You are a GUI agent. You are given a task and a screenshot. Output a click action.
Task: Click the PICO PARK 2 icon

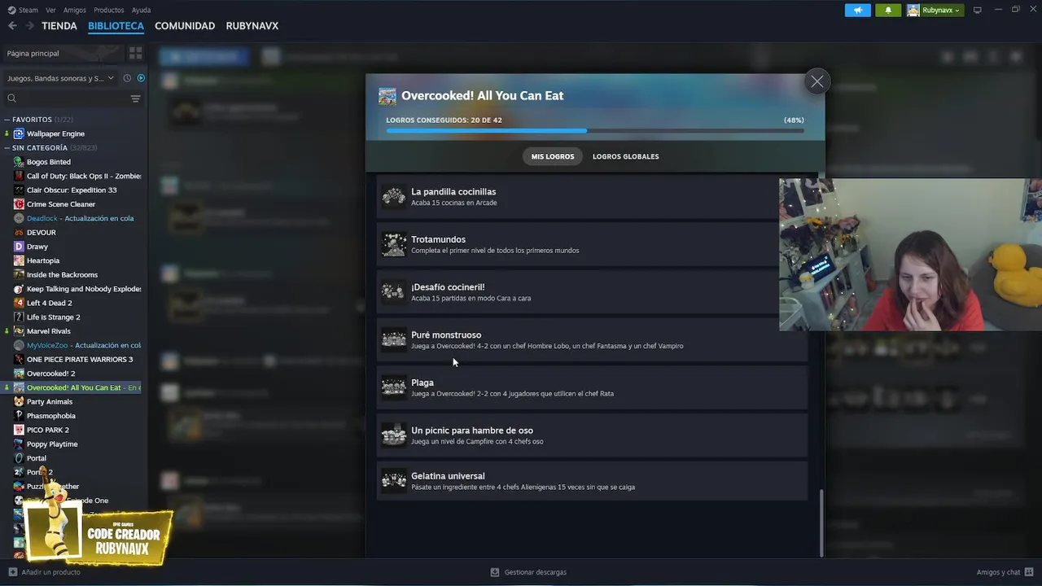click(x=19, y=430)
